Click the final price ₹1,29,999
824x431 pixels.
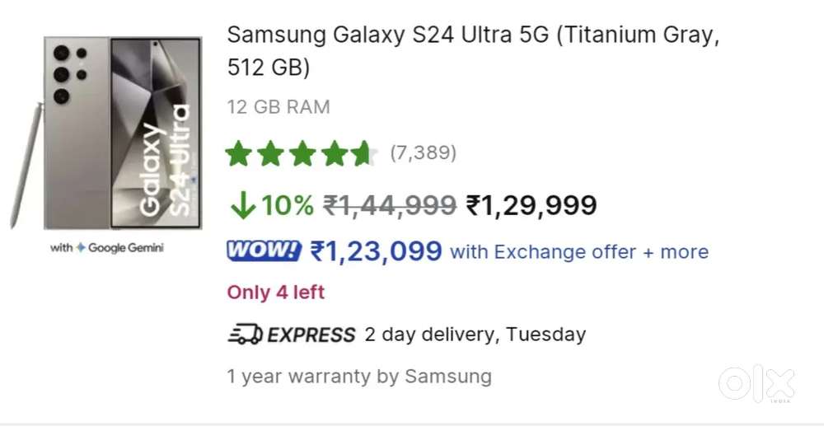pos(531,205)
